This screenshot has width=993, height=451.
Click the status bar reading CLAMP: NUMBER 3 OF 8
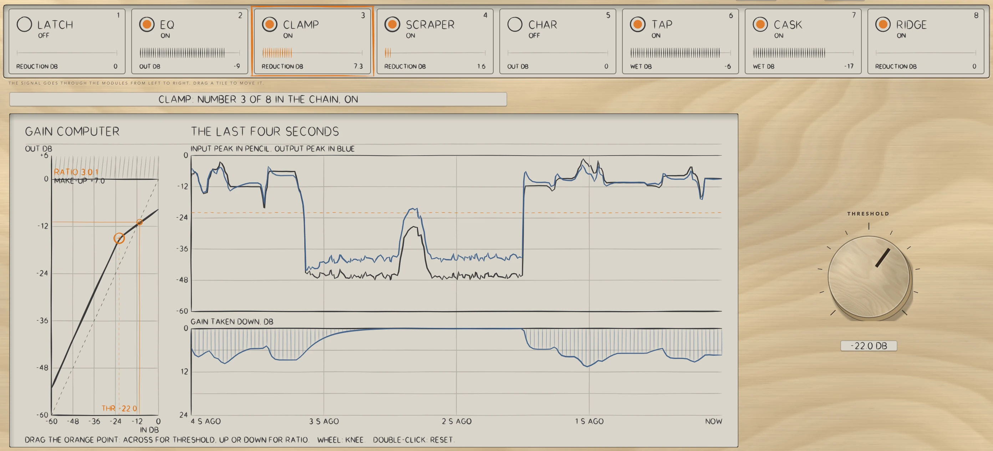click(x=258, y=99)
